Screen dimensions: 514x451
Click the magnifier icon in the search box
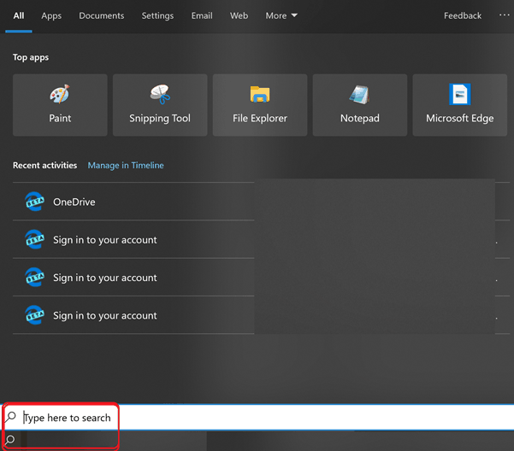pos(11,417)
